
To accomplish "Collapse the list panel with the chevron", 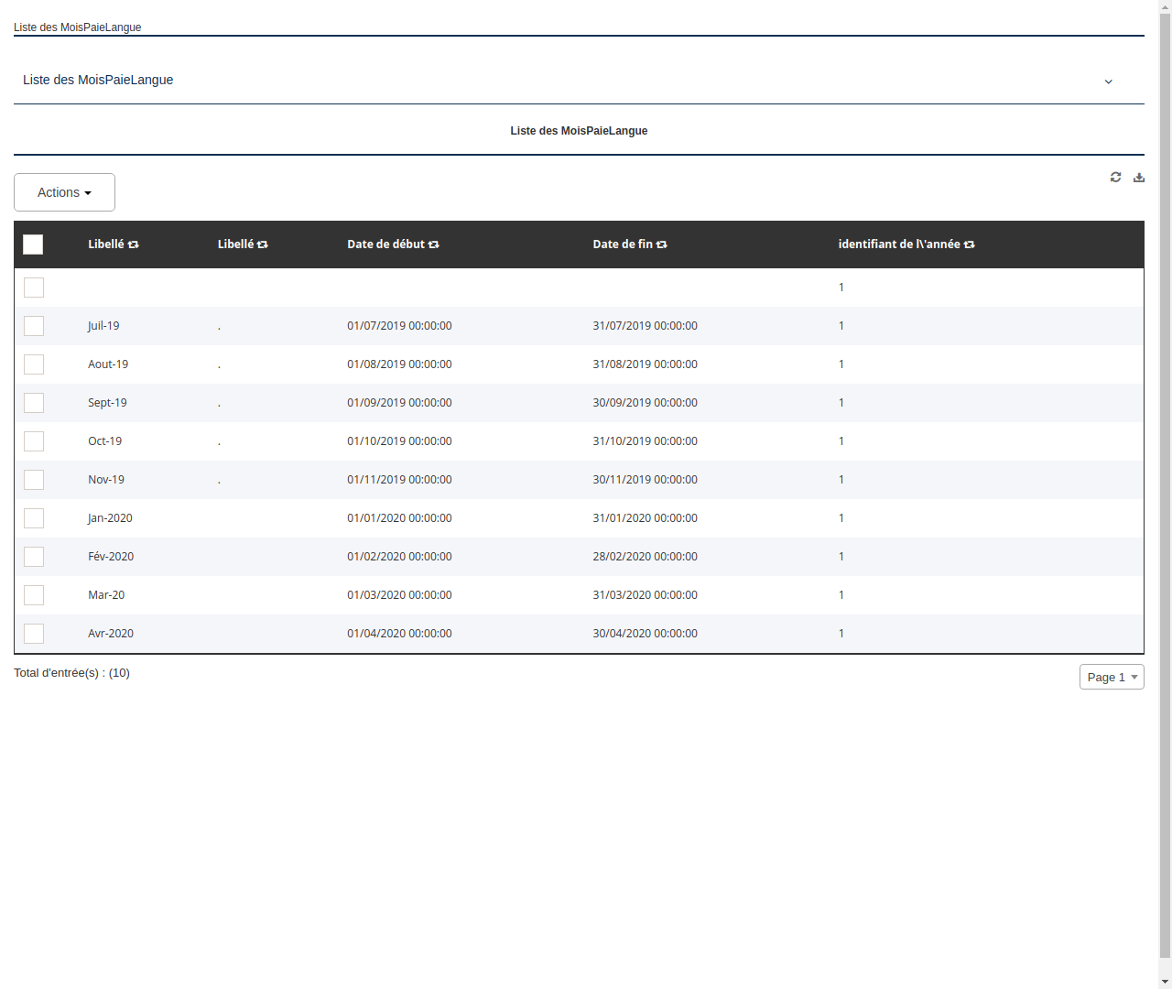I will 1109,82.
